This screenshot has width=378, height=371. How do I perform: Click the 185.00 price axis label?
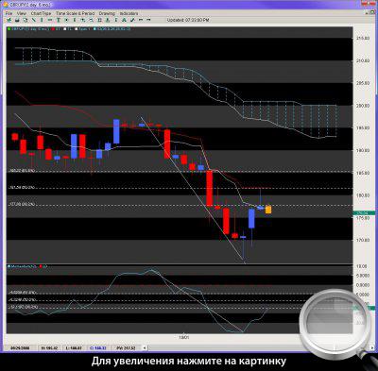(x=363, y=173)
